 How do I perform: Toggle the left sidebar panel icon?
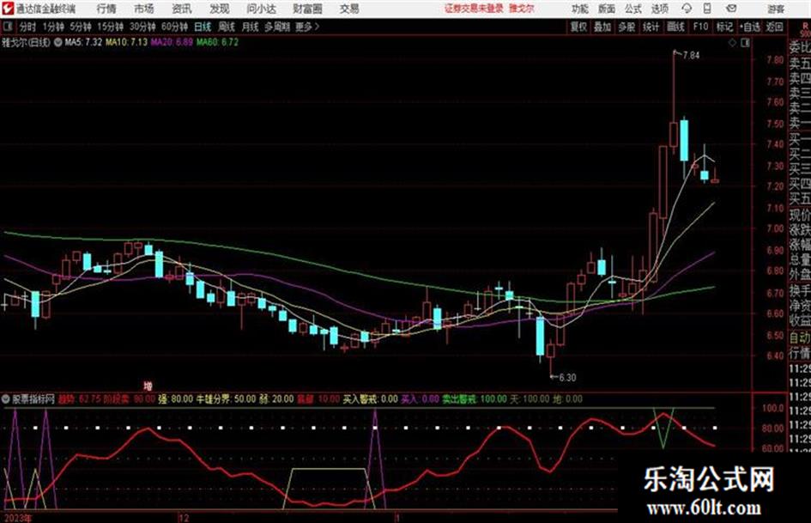(x=8, y=27)
